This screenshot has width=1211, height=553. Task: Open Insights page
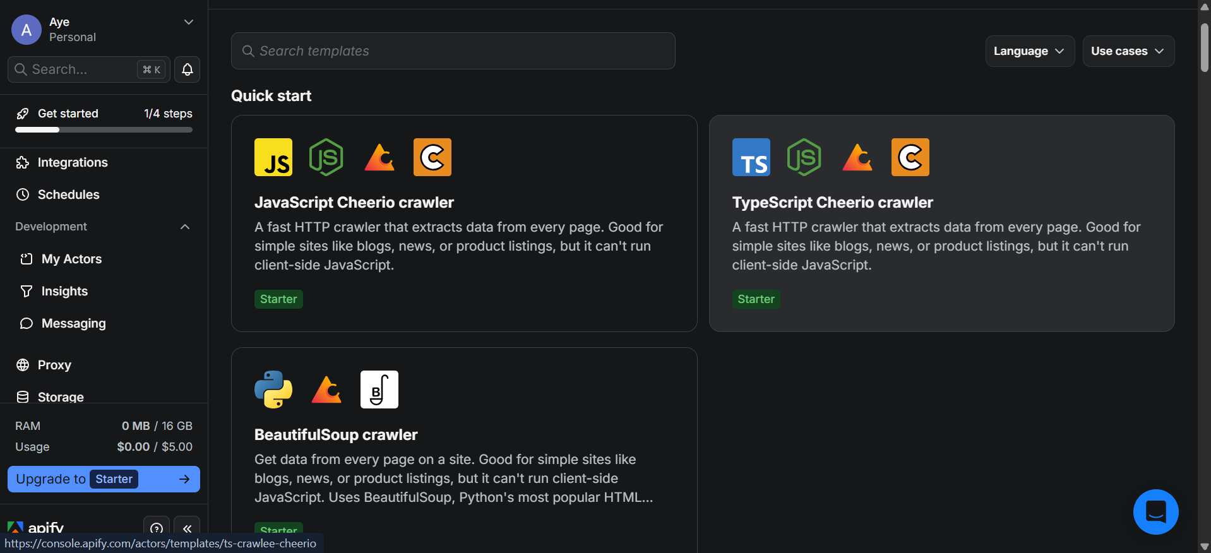64,291
